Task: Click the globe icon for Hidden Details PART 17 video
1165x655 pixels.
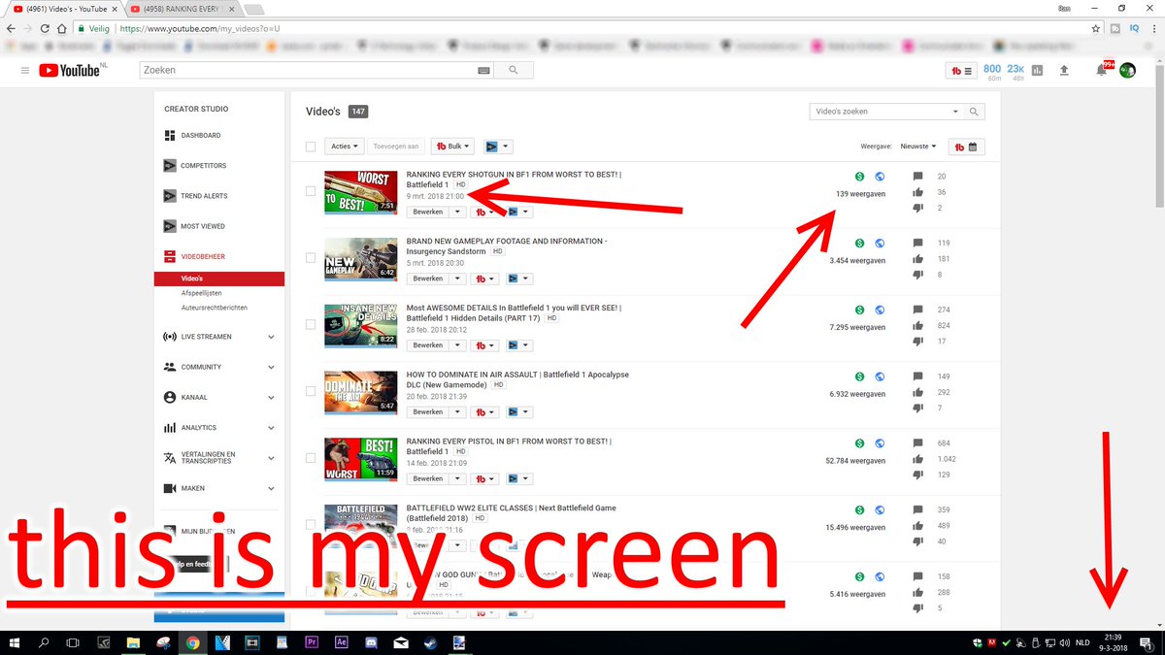Action: [x=880, y=311]
